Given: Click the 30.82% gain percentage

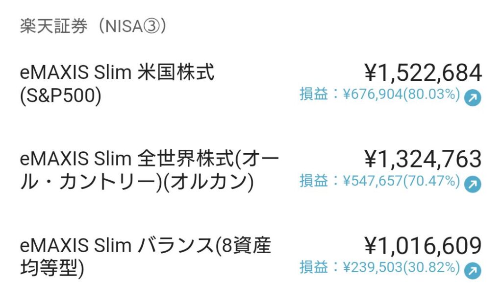Looking at the screenshot, I should (x=431, y=267).
